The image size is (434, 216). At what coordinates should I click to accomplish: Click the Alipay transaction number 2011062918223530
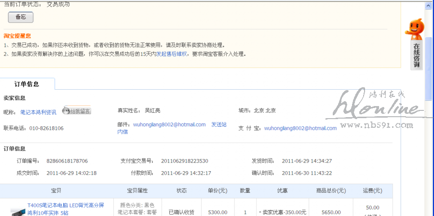coord(184,161)
